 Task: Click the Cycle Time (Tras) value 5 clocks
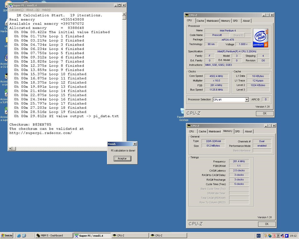point(239,184)
